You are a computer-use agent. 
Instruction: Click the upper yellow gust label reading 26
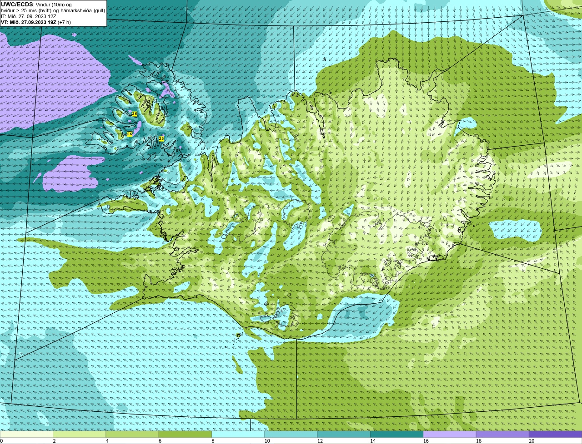[135, 113]
